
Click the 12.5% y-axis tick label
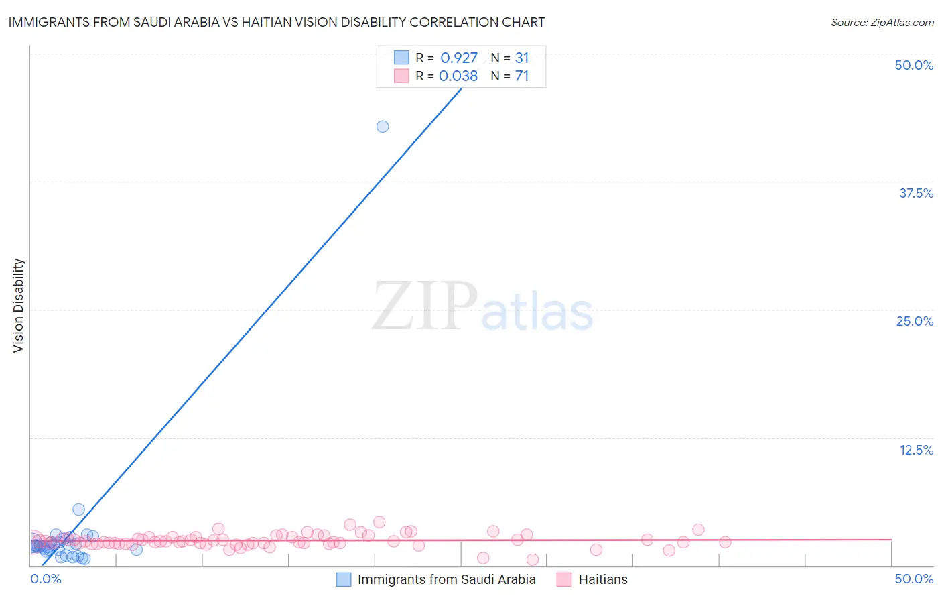916,450
